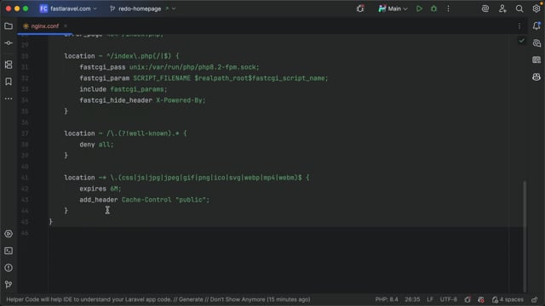Image resolution: width=545 pixels, height=306 pixels.
Task: Change PHP: 8.4 language level
Action: tap(387, 299)
